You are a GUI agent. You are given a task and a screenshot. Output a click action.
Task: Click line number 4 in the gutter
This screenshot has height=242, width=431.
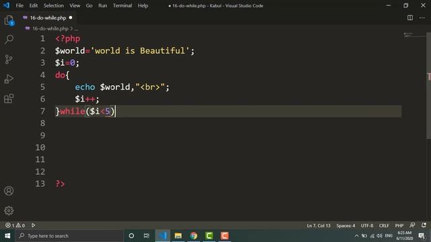(42, 75)
